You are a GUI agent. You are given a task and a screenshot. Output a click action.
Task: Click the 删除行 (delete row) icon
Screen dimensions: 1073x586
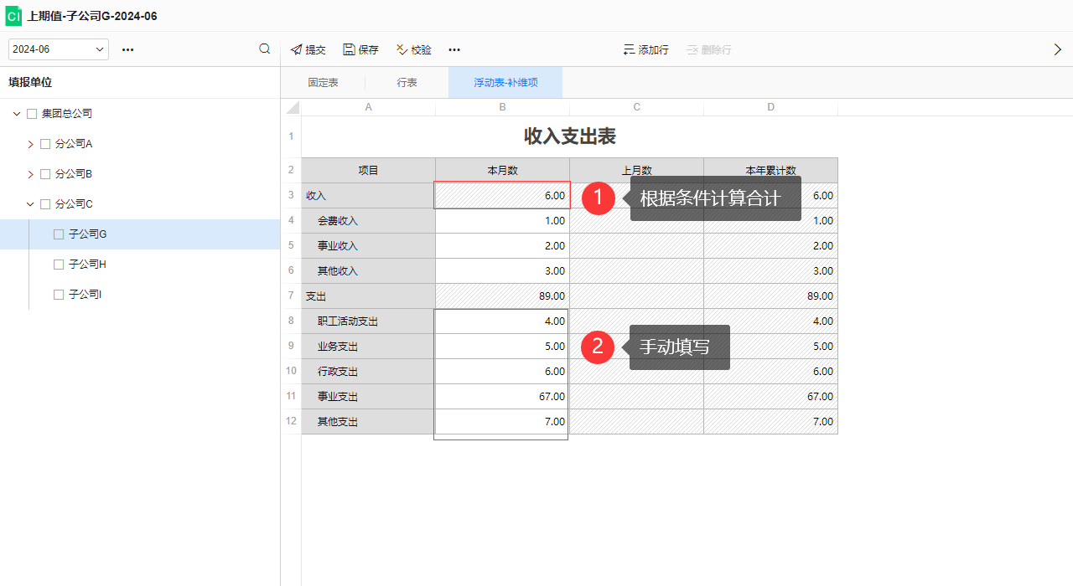pos(691,49)
